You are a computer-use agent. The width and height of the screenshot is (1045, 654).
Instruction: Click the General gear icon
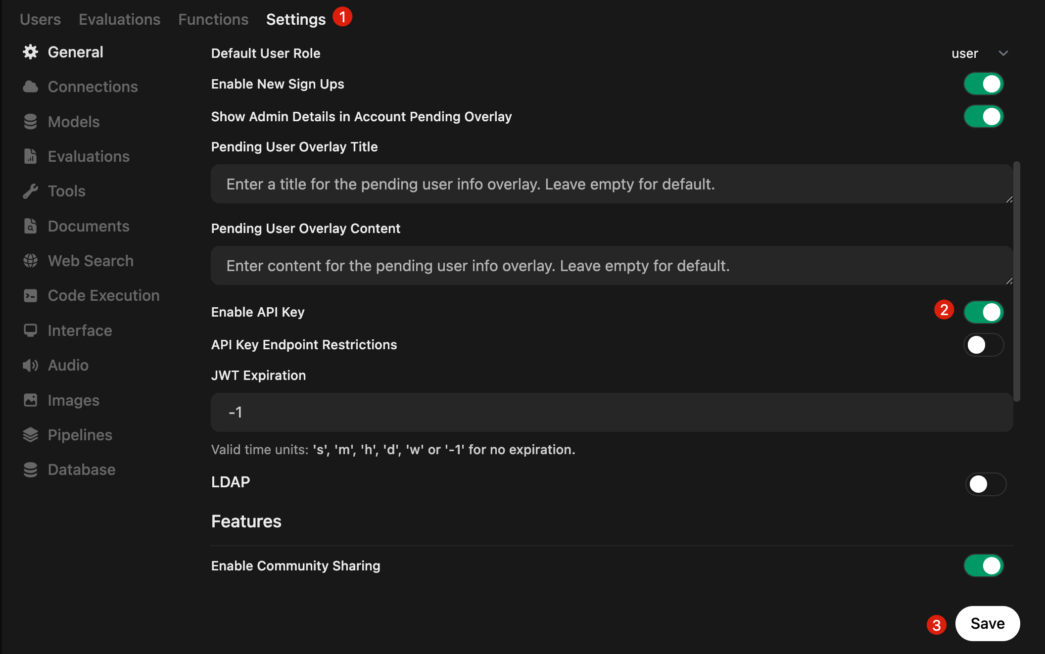[x=31, y=52]
